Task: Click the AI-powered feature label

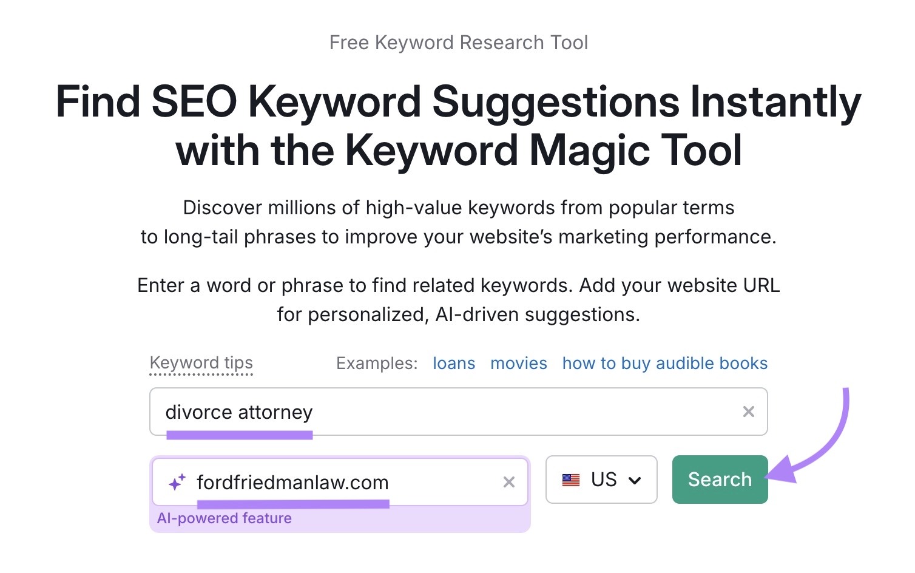Action: [225, 518]
